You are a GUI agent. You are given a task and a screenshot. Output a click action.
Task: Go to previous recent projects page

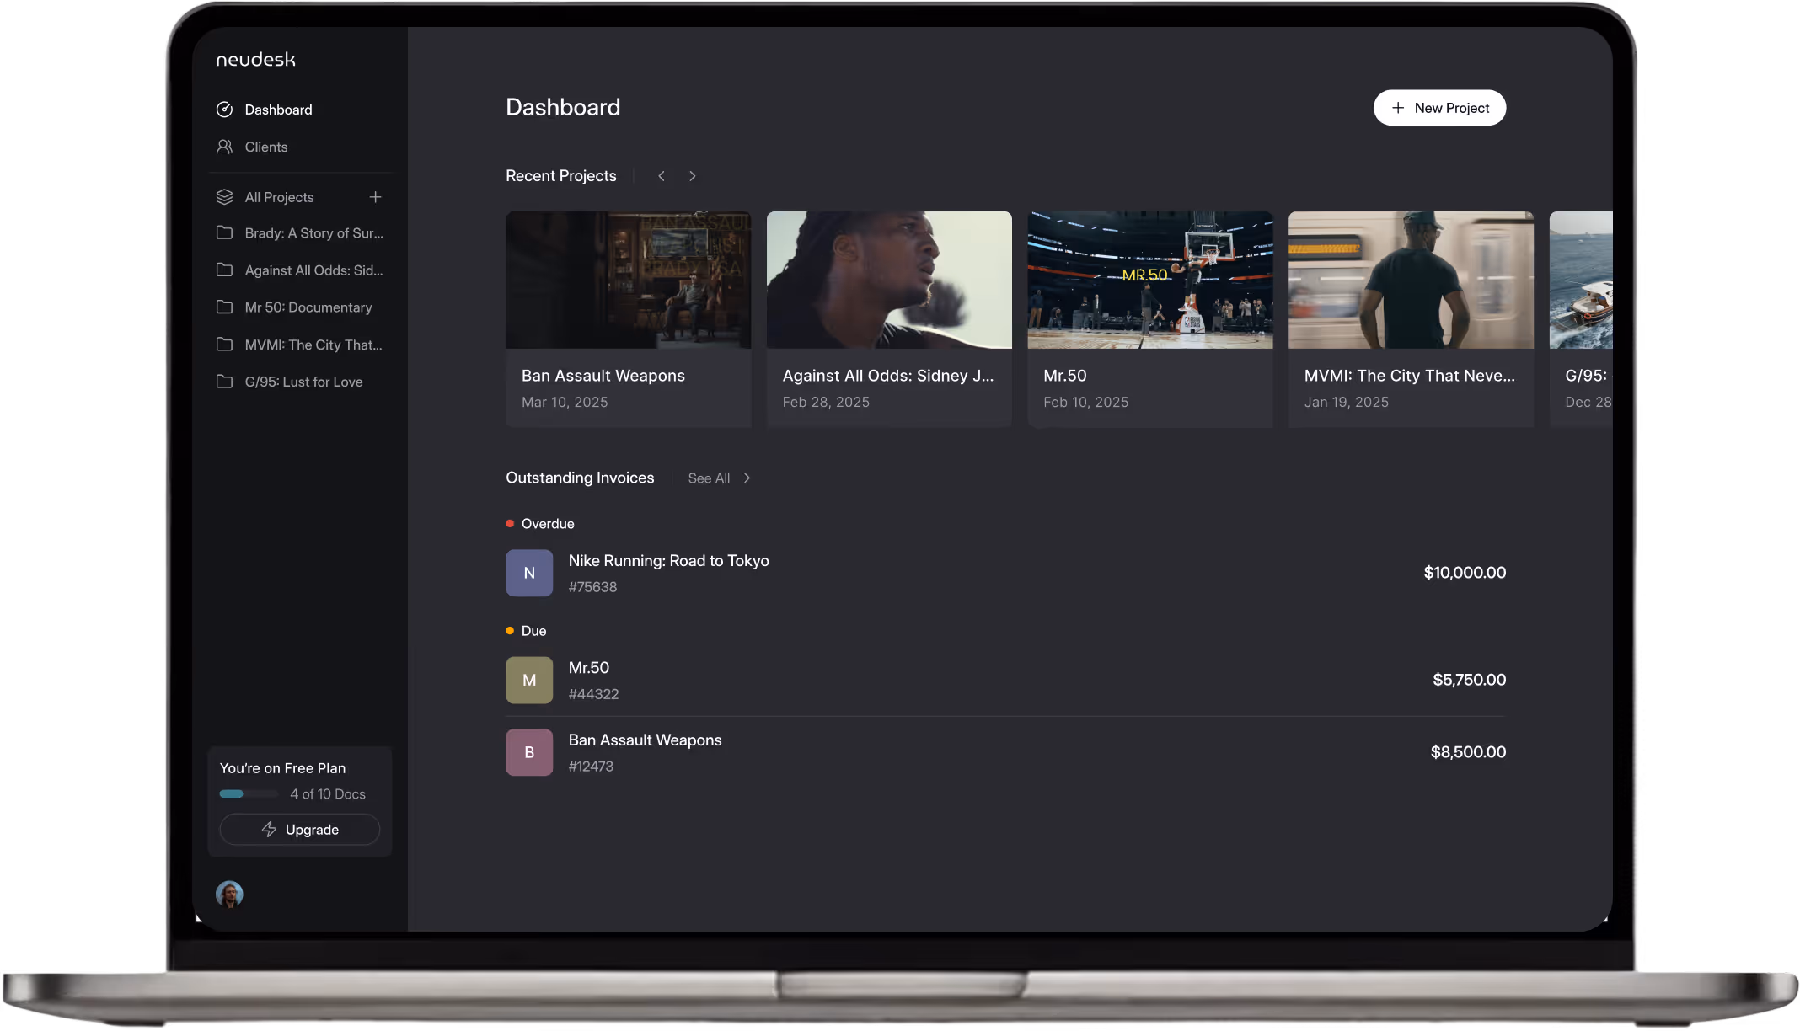tap(662, 176)
